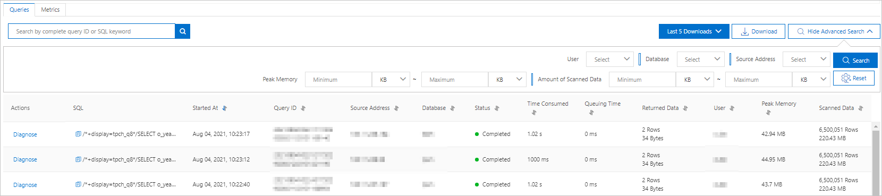Click the Reset button
Screen dimensions: 882x196
pos(854,78)
